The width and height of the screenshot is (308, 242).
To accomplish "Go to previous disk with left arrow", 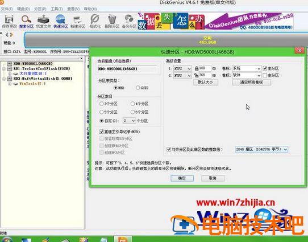I will coord(7,35).
